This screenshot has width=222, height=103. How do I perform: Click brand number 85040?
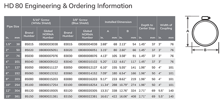pos(29,62)
